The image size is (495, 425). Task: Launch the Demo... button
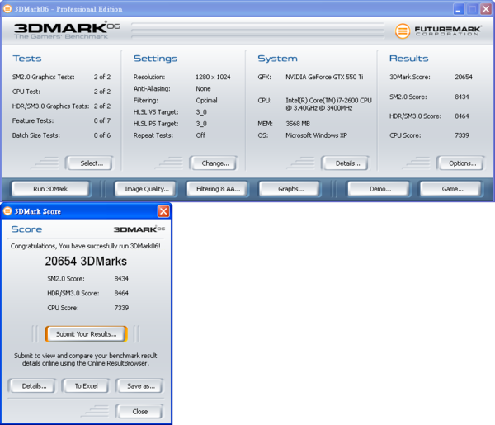tap(379, 189)
